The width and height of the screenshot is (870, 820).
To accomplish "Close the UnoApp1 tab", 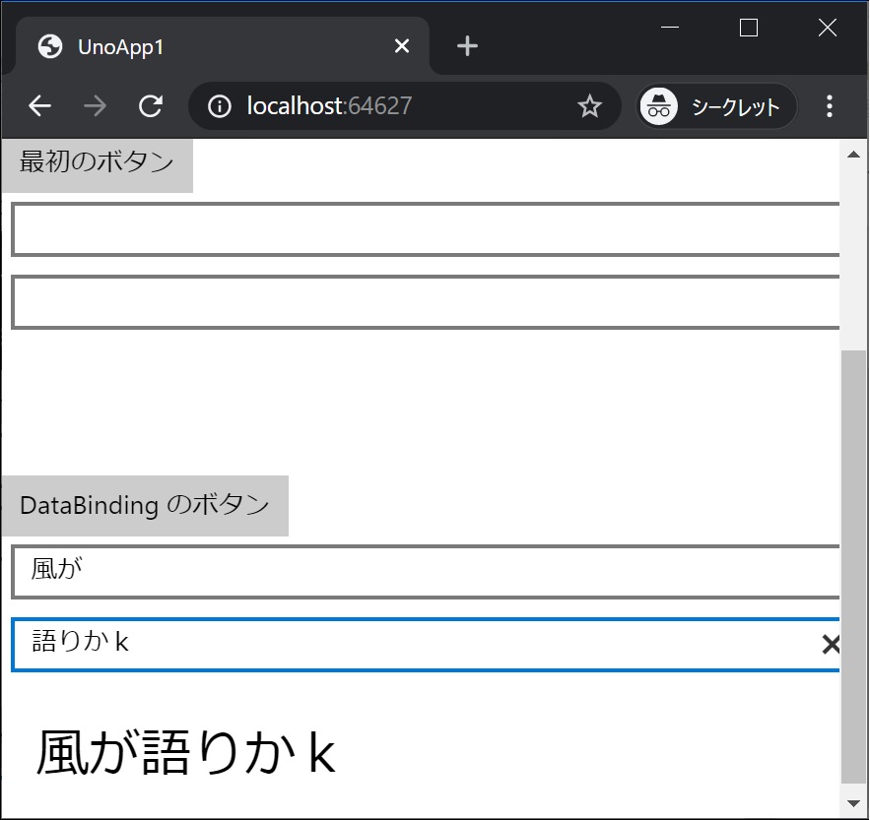I will 401,45.
